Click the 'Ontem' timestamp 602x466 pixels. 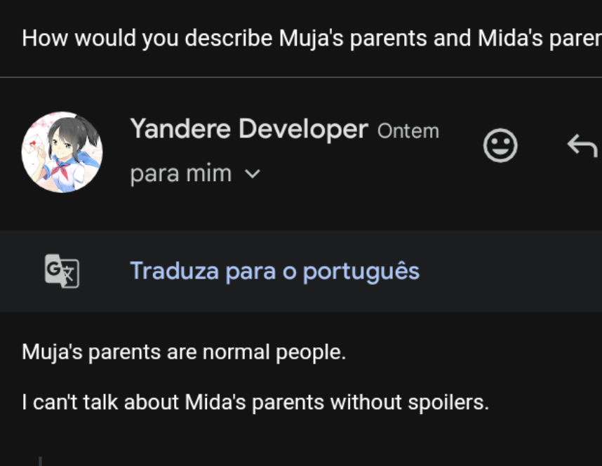click(x=408, y=131)
